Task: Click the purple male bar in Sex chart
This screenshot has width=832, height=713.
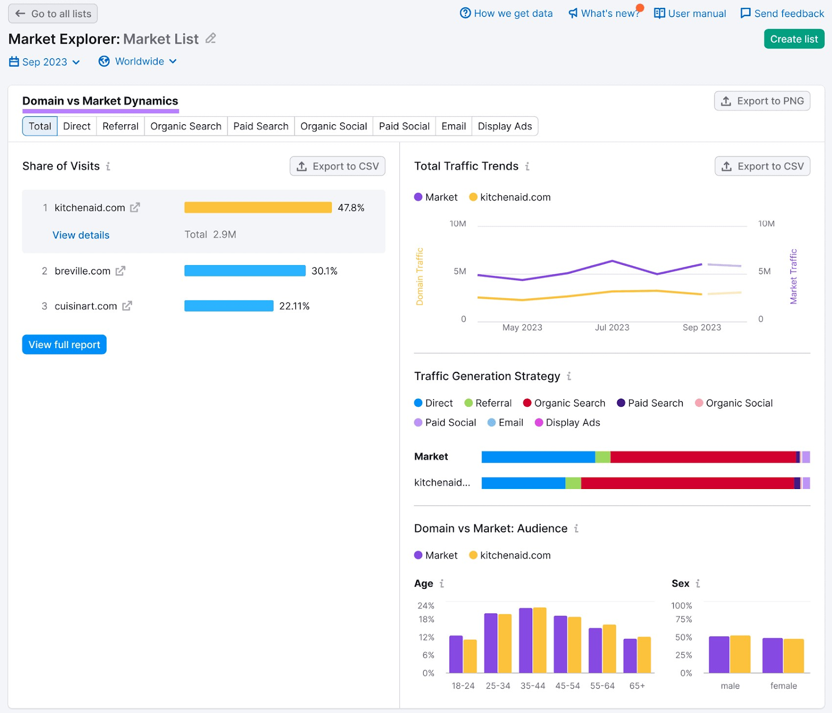Action: (x=719, y=655)
